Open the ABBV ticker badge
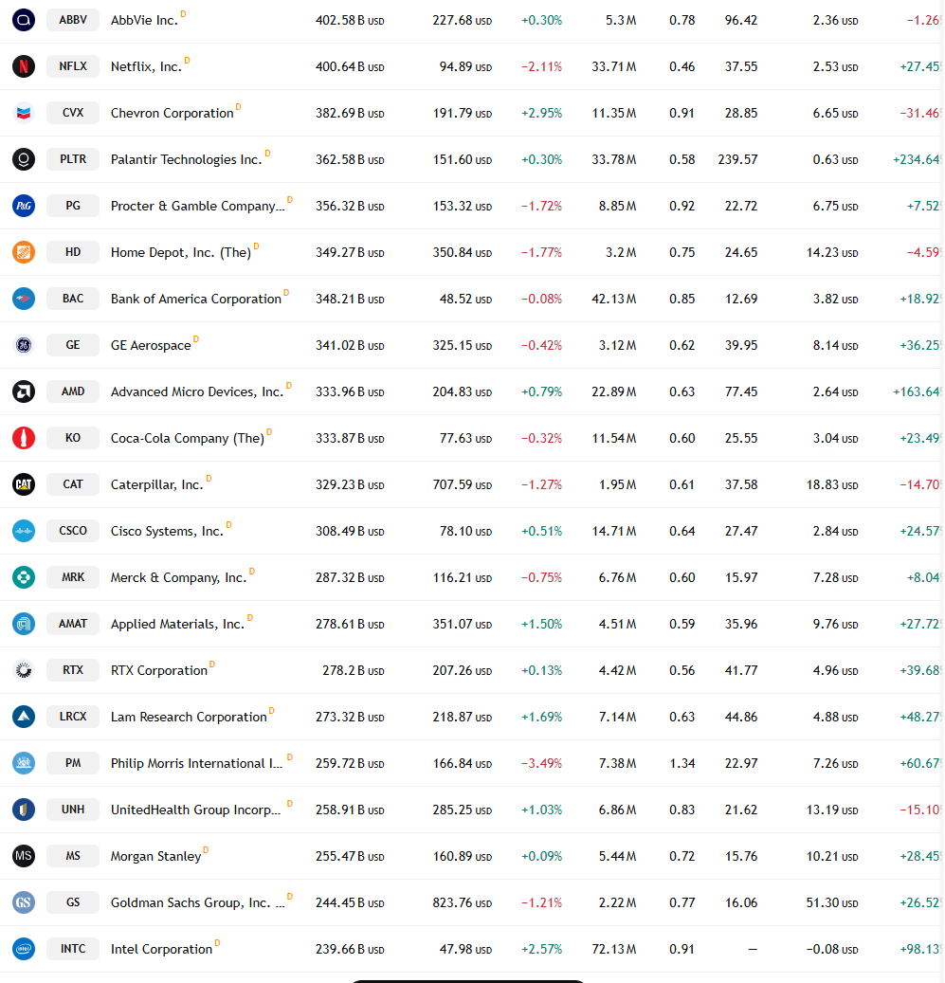Screen dimensions: 945x983 click(73, 20)
